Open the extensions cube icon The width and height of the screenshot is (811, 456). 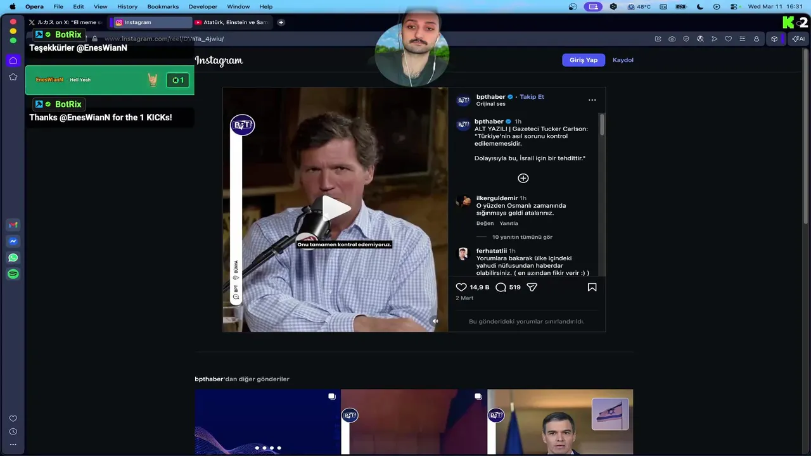774,39
